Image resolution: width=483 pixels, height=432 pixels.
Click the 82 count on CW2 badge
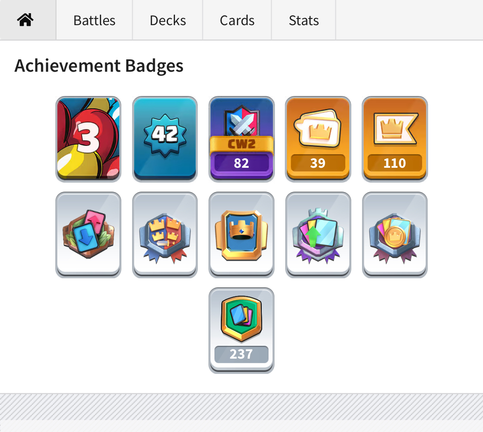241,163
